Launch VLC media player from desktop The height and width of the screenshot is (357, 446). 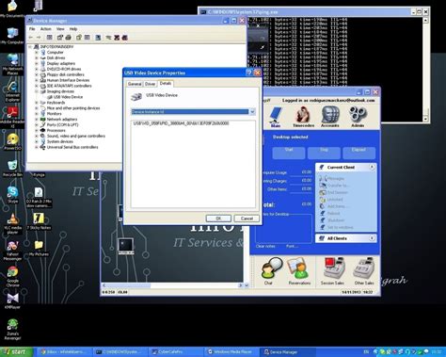click(12, 223)
